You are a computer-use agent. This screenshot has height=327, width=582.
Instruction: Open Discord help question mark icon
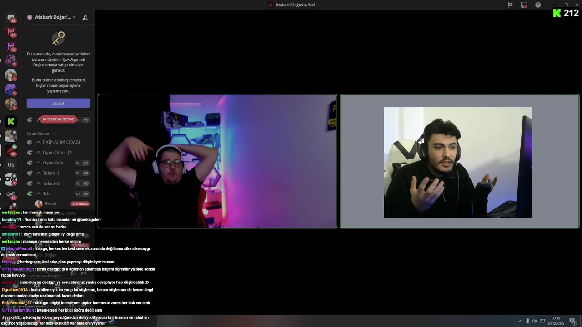pyautogui.click(x=538, y=5)
